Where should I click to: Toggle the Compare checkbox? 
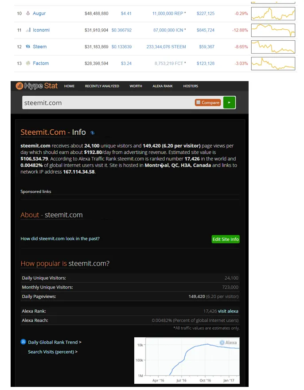click(198, 102)
